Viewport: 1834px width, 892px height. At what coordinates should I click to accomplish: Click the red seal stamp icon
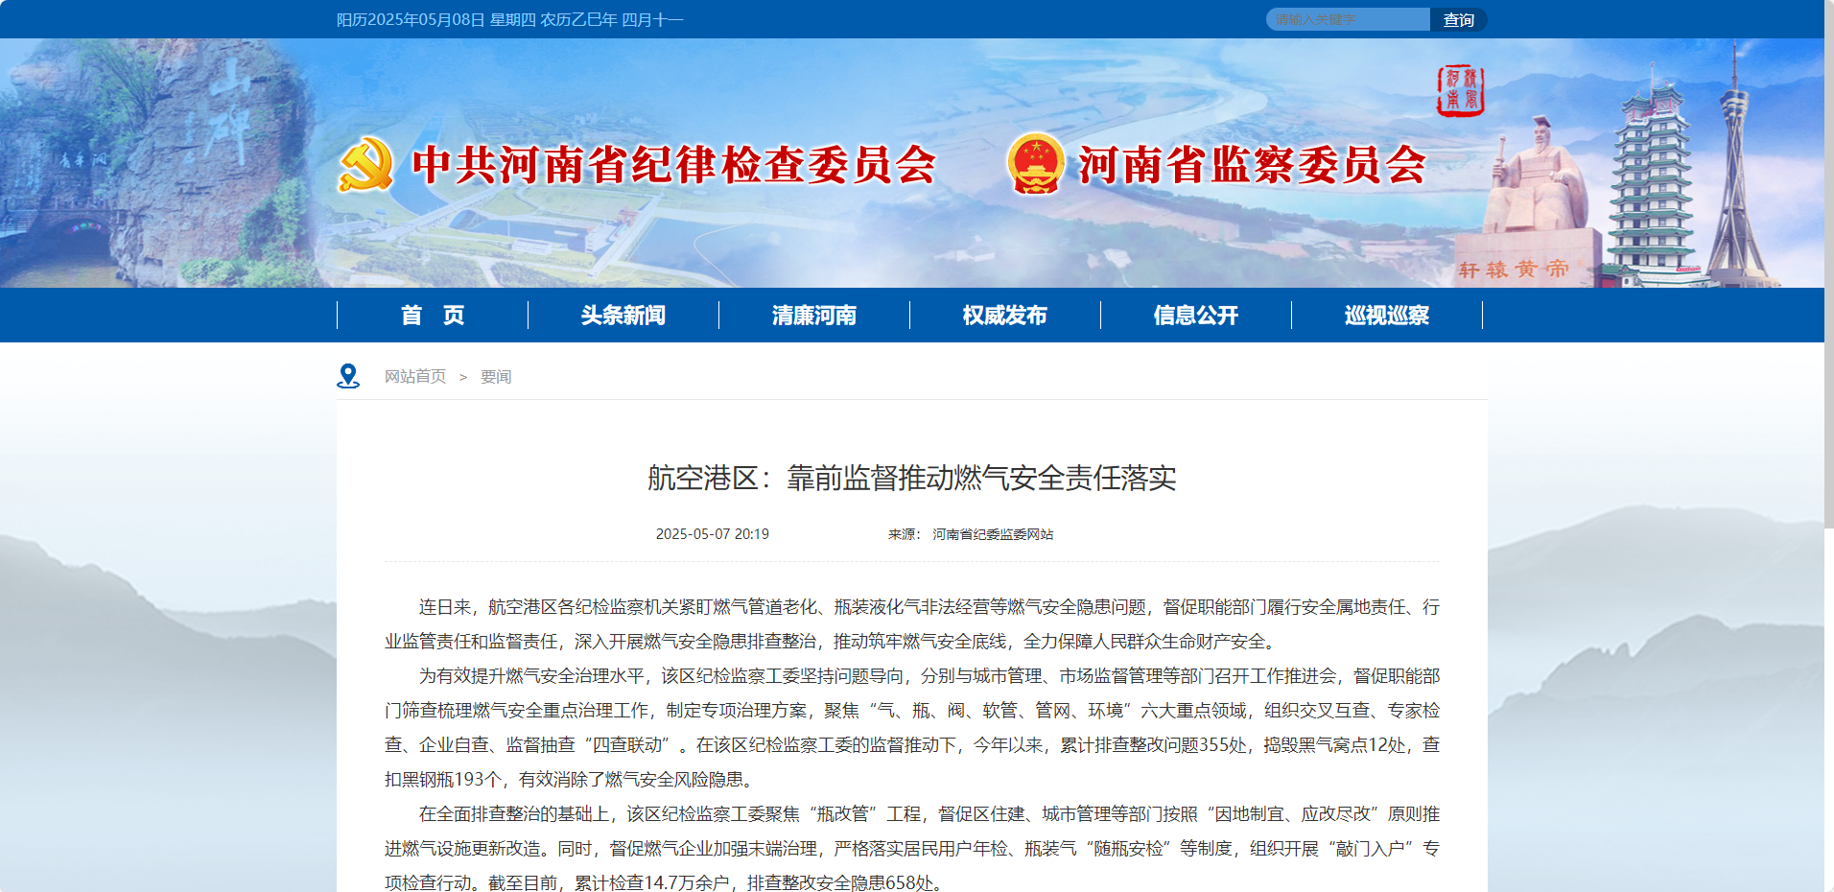click(1460, 91)
